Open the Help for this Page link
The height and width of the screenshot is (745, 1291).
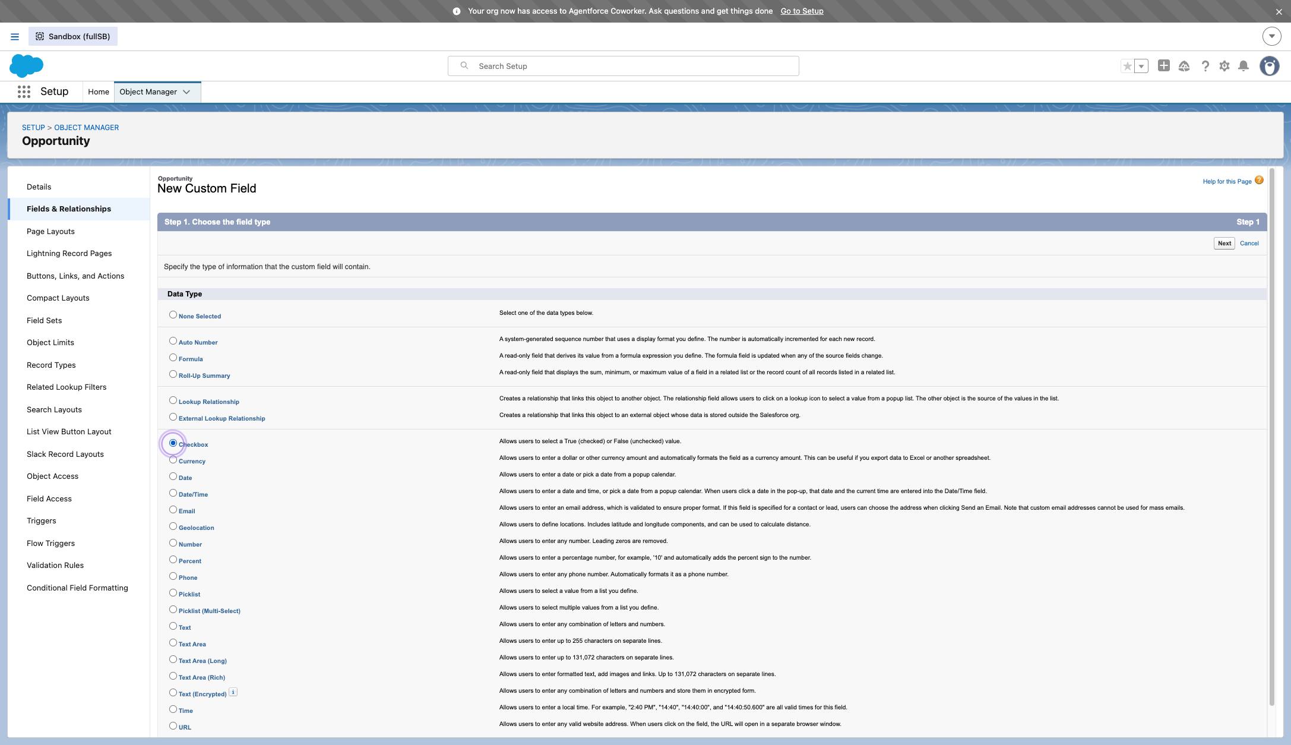coord(1227,182)
